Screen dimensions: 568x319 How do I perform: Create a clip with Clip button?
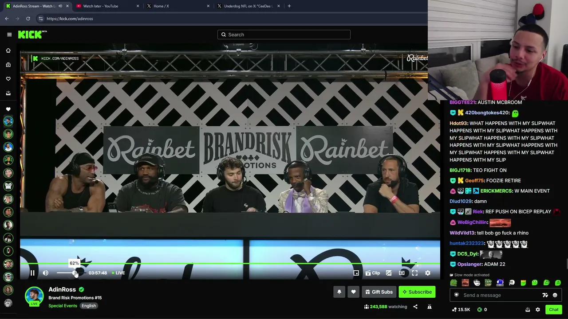point(373,273)
